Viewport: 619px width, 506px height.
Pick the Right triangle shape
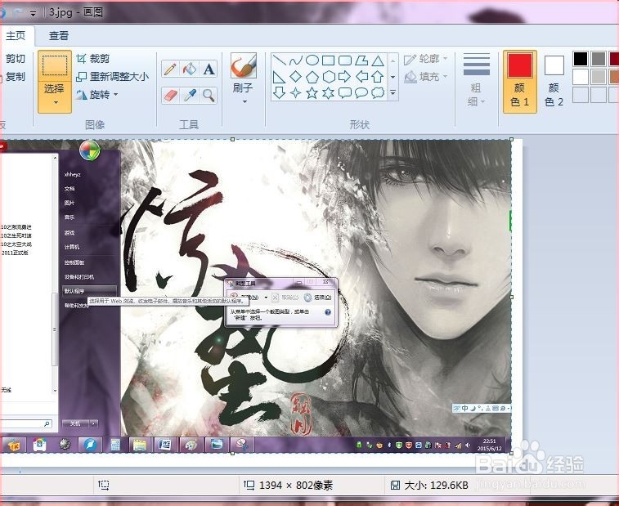279,77
